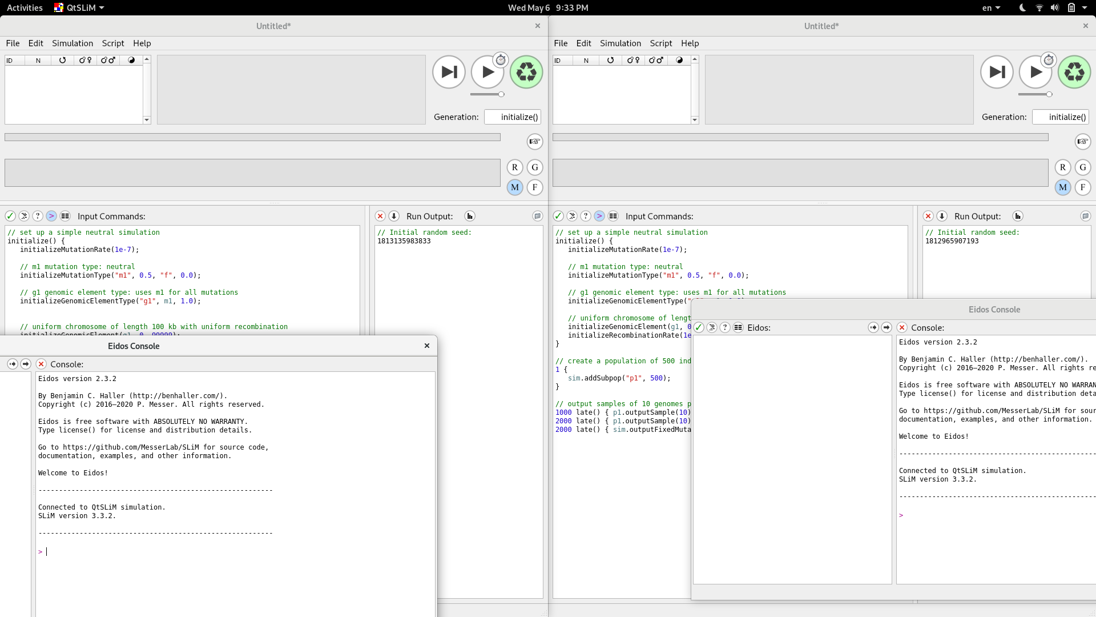Select the prettyprint script icon in Input Commands toolbar
This screenshot has width=1096, height=617.
[x=24, y=217]
